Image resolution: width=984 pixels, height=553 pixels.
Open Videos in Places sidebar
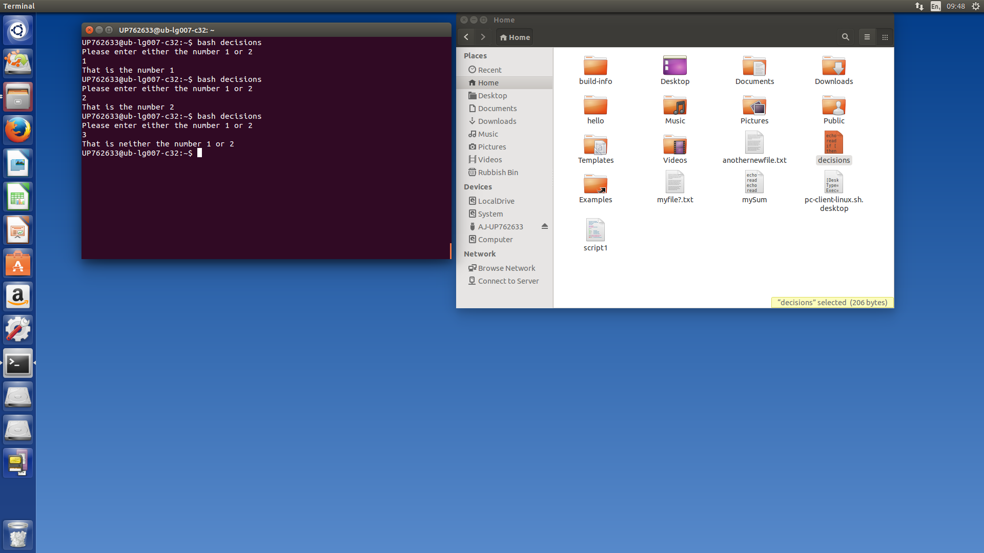coord(504,159)
